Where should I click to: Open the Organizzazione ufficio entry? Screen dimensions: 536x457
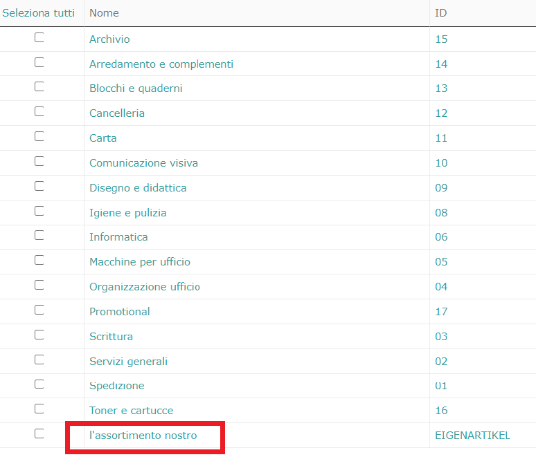(145, 287)
